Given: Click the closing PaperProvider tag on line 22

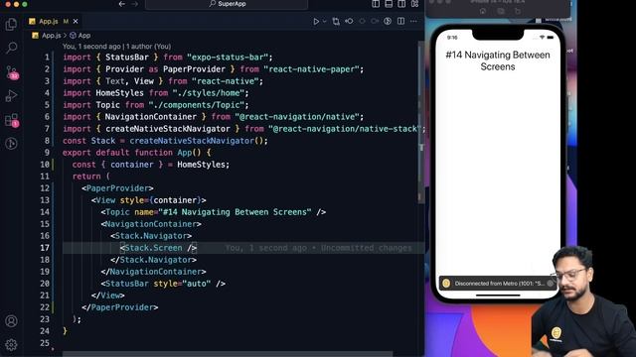Looking at the screenshot, I should tap(119, 307).
